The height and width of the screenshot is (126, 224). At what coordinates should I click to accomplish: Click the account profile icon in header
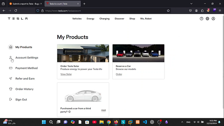pos(213,19)
